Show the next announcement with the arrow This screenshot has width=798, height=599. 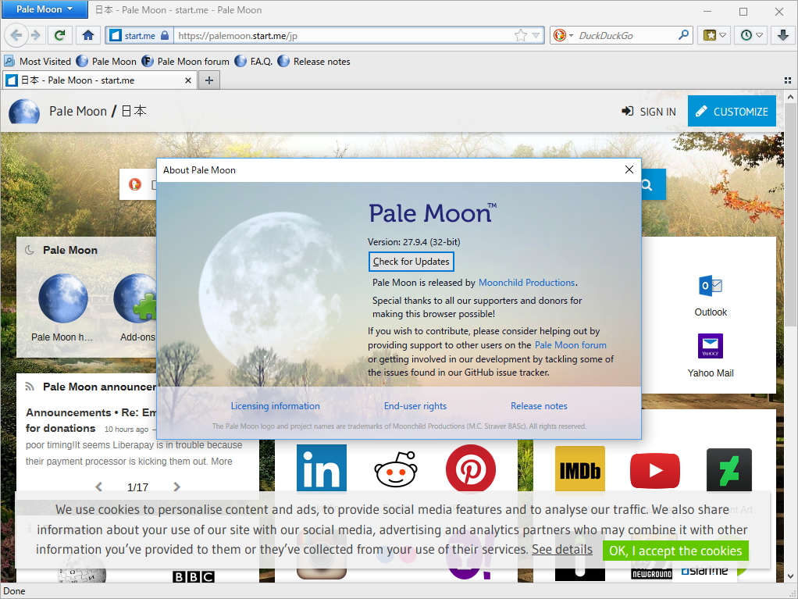coord(176,487)
